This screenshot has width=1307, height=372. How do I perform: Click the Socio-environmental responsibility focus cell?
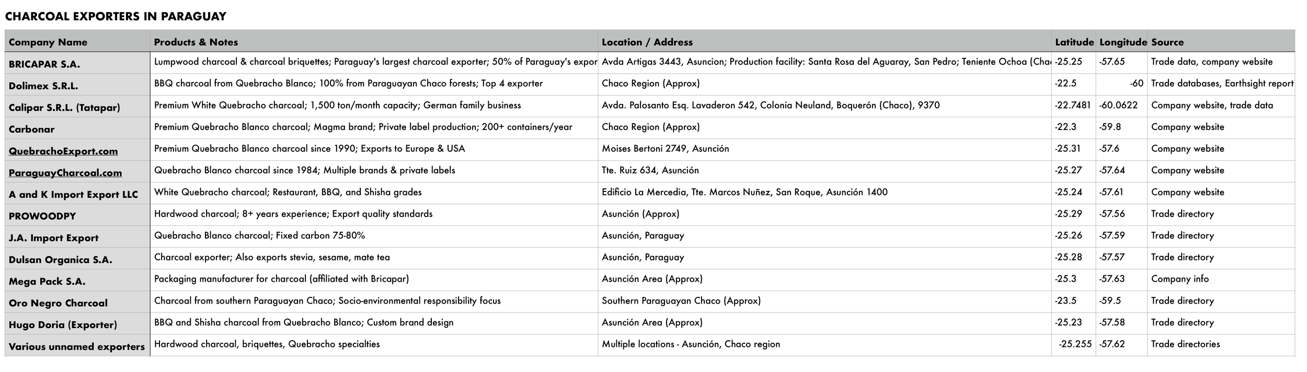point(374,301)
